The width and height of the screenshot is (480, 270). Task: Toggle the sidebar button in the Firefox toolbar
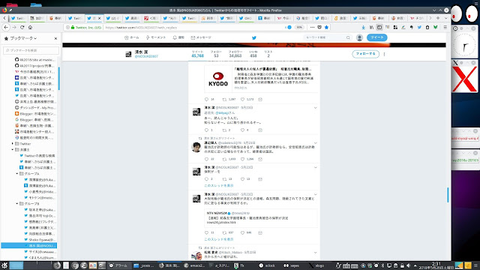click(x=379, y=27)
